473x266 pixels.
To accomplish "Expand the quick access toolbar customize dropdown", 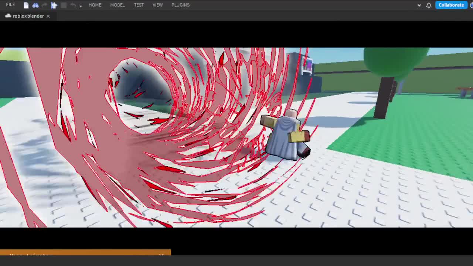I will pos(81,6).
